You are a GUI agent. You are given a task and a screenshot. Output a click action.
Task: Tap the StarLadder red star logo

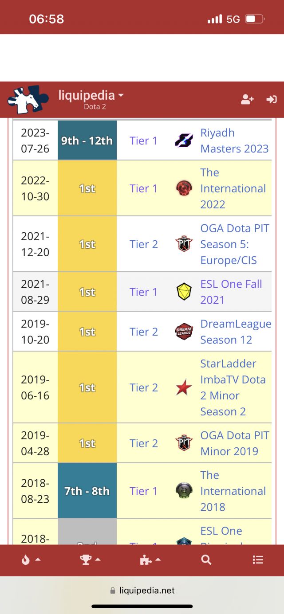tap(184, 387)
